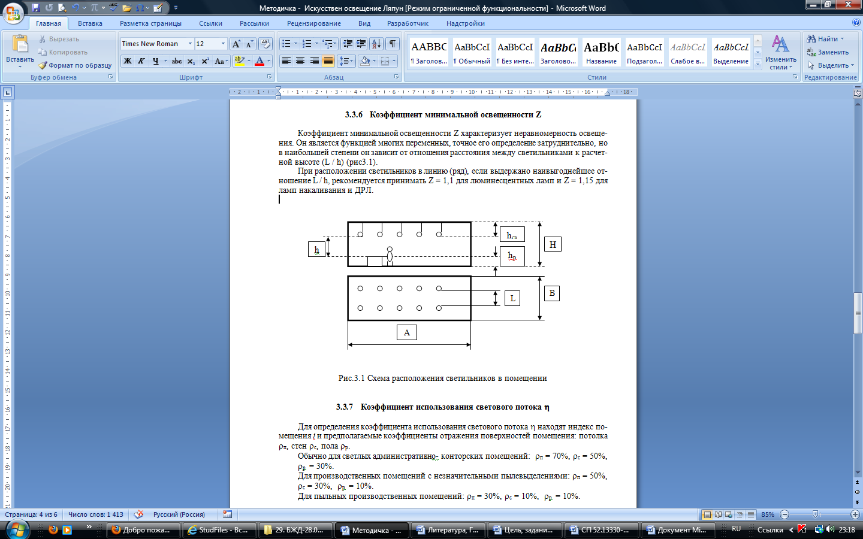The height and width of the screenshot is (539, 863).
Task: Click the Вставить paste clipboard icon
Action: (20, 44)
